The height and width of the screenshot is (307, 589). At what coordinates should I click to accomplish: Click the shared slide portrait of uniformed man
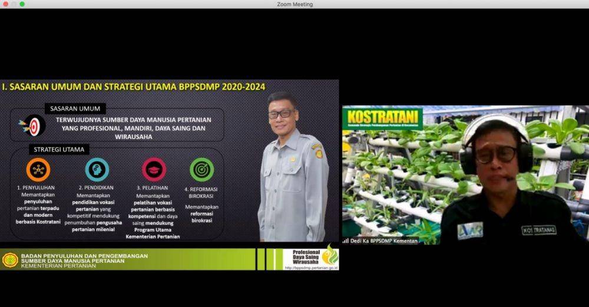(x=294, y=167)
